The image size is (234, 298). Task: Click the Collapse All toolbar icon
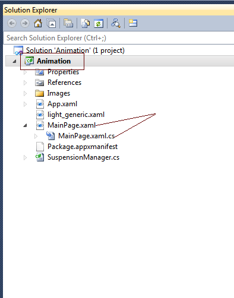pyautogui.click(x=51, y=23)
